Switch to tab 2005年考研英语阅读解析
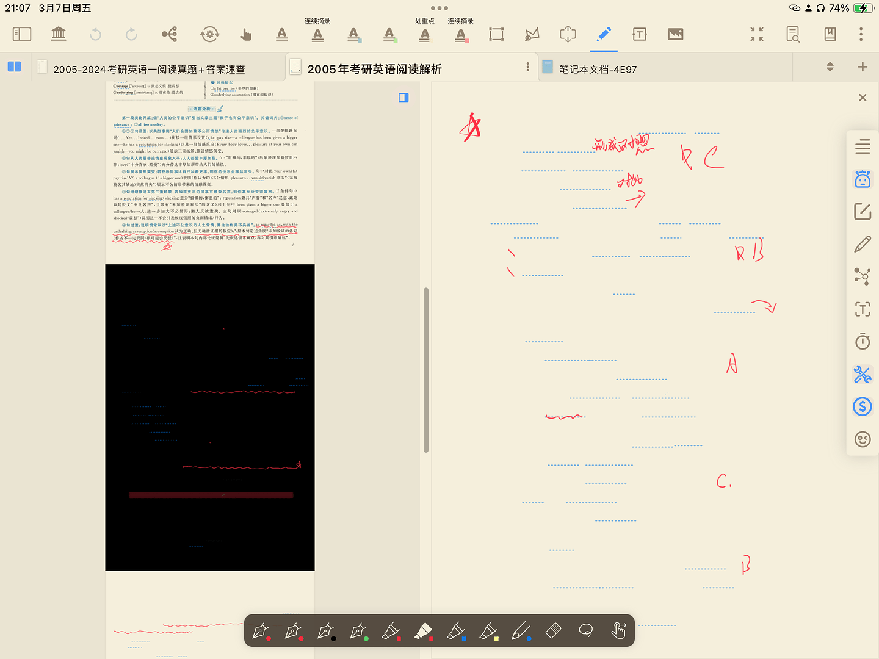 [x=374, y=69]
